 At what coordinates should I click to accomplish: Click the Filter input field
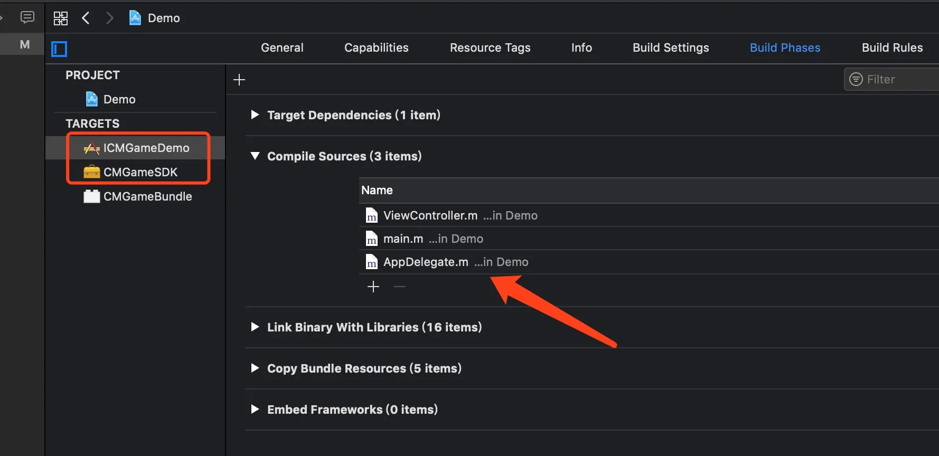(x=891, y=79)
